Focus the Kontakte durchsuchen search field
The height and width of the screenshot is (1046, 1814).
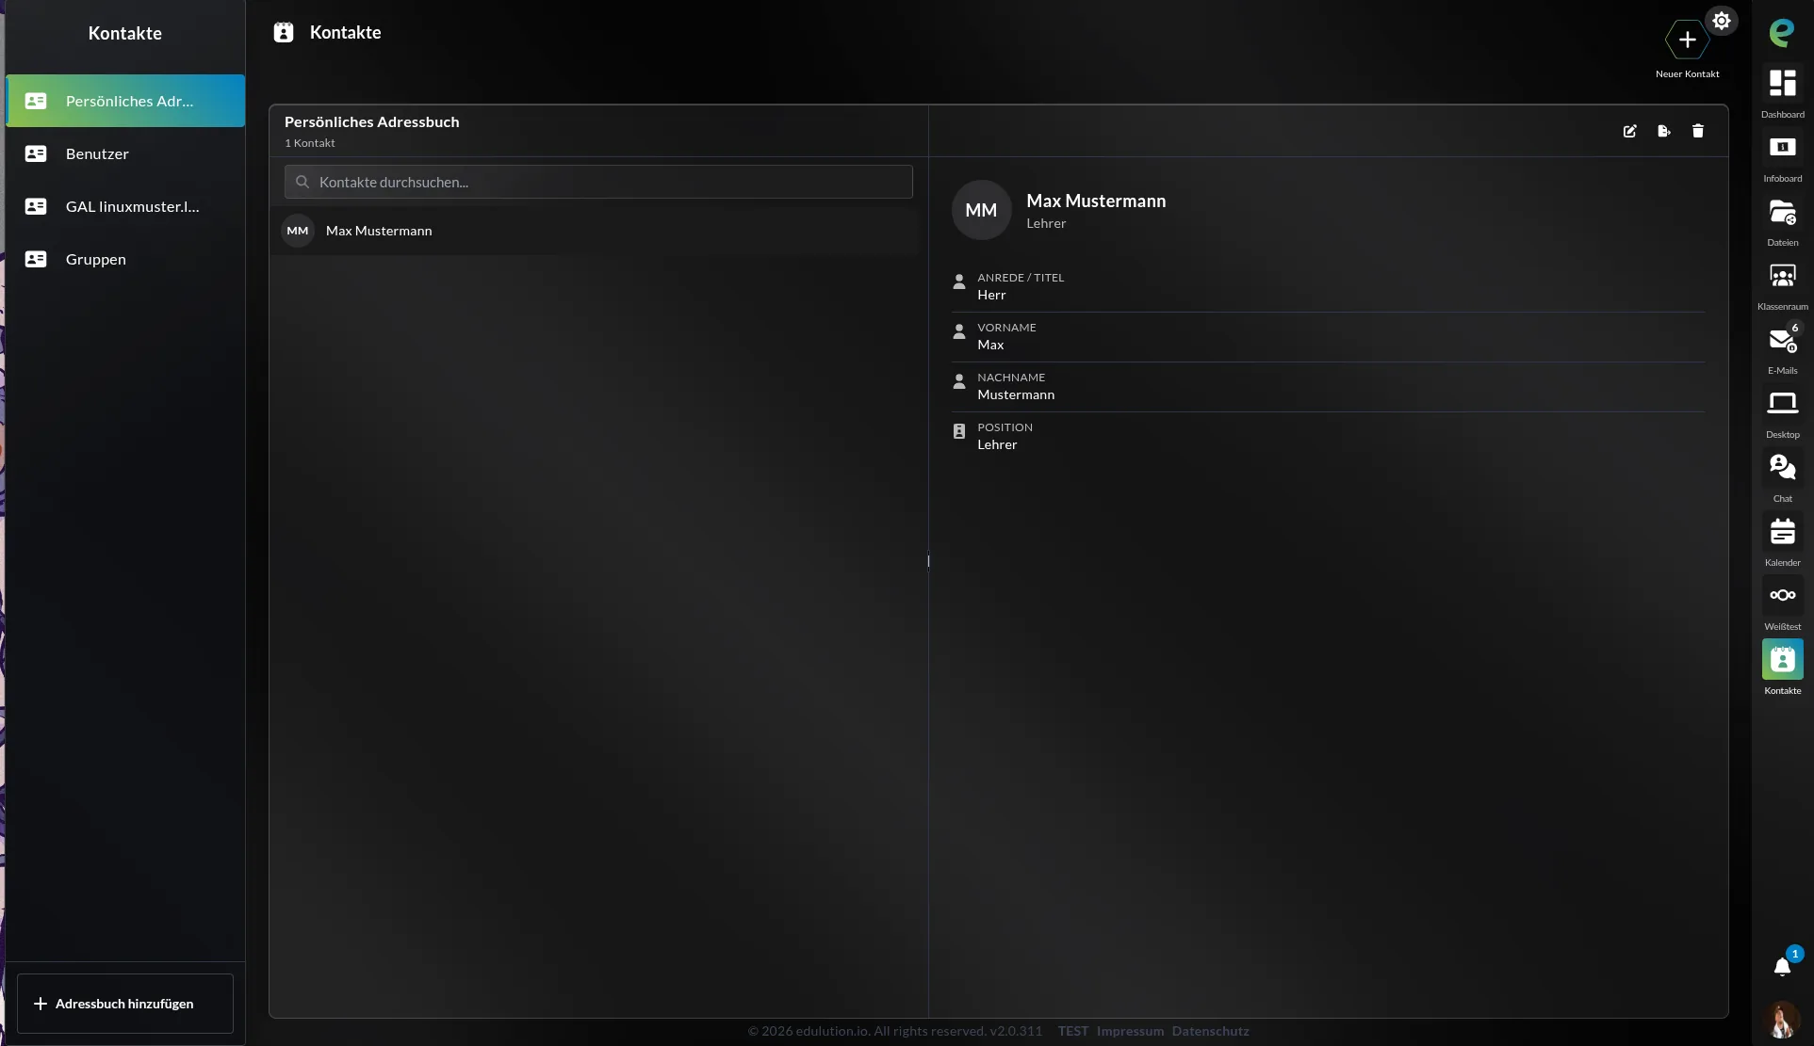point(598,182)
